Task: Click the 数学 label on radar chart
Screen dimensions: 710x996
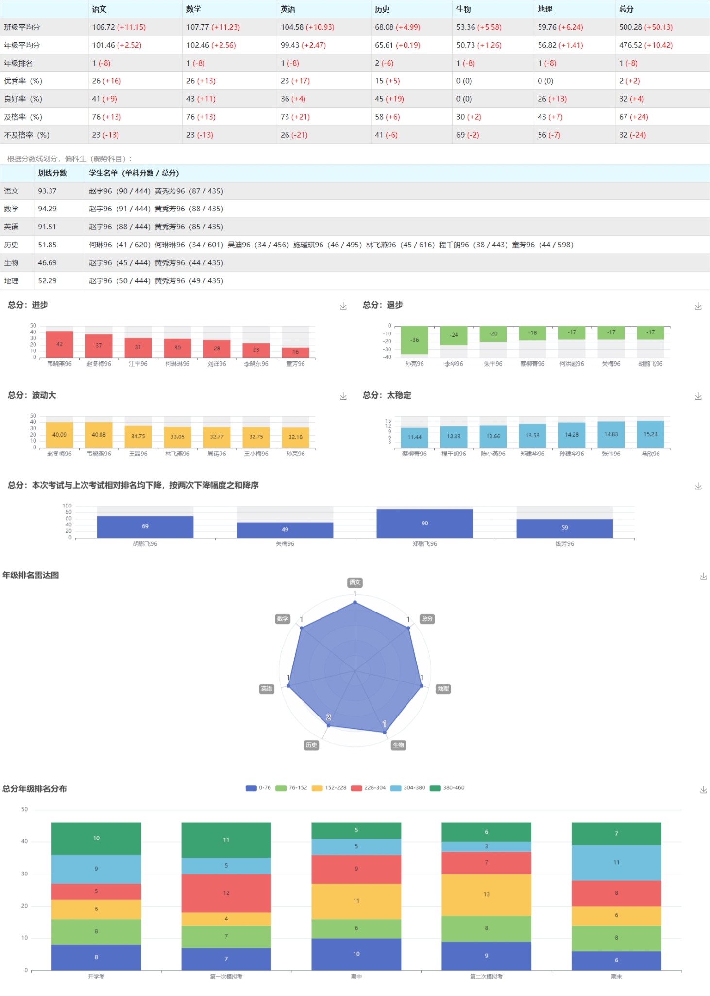Action: 283,619
